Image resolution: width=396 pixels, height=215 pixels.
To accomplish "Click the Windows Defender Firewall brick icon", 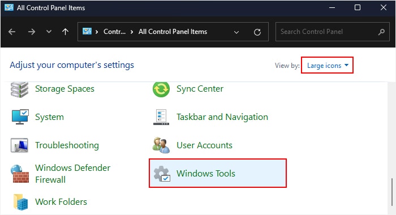I will pyautogui.click(x=20, y=174).
